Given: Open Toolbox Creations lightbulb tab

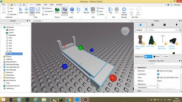Looking at the screenshot, I should click(177, 25).
